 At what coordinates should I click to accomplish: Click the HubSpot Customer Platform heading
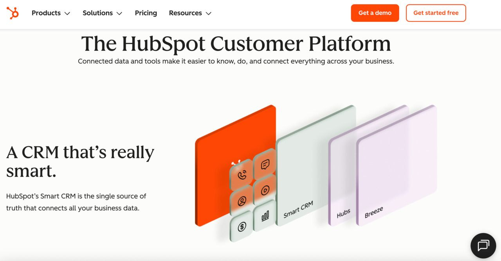pyautogui.click(x=236, y=43)
